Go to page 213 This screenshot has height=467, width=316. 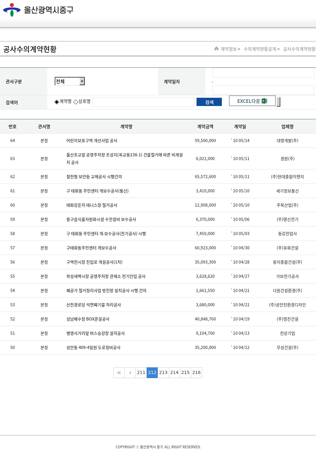click(163, 373)
